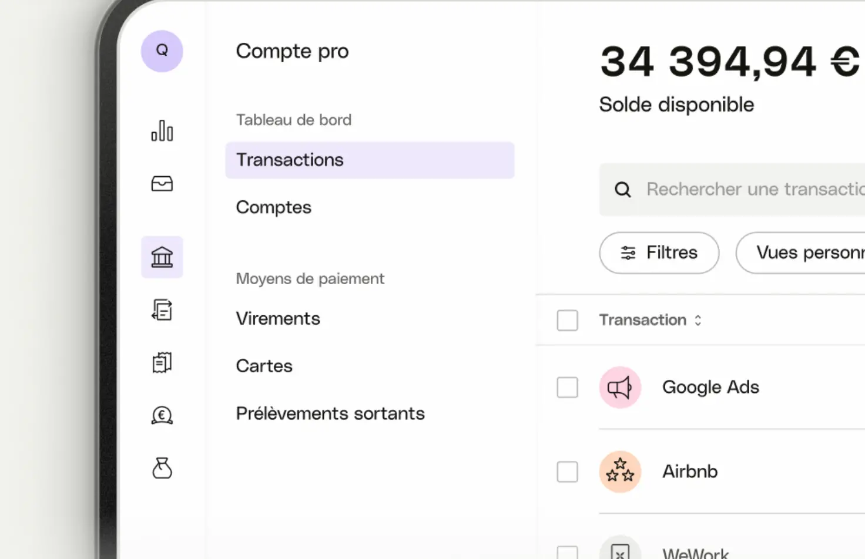Screen dimensions: 865x559
Task: Open the Filtres options
Action: point(659,253)
